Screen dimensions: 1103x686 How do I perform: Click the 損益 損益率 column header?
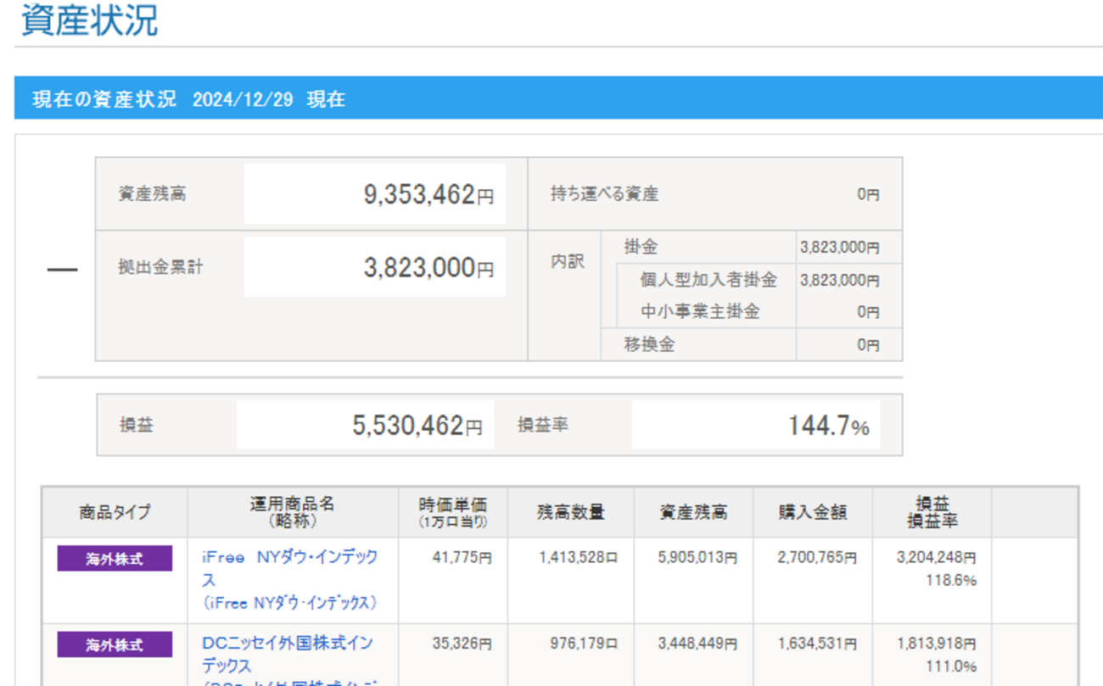tap(932, 512)
